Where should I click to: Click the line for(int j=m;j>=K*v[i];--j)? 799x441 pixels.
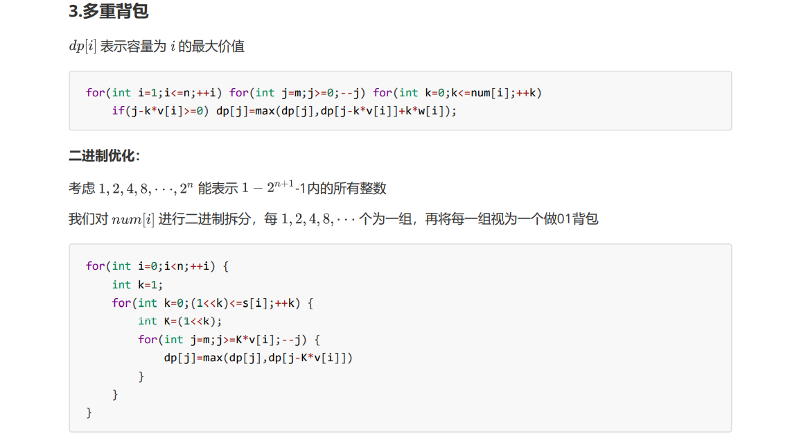coord(229,340)
